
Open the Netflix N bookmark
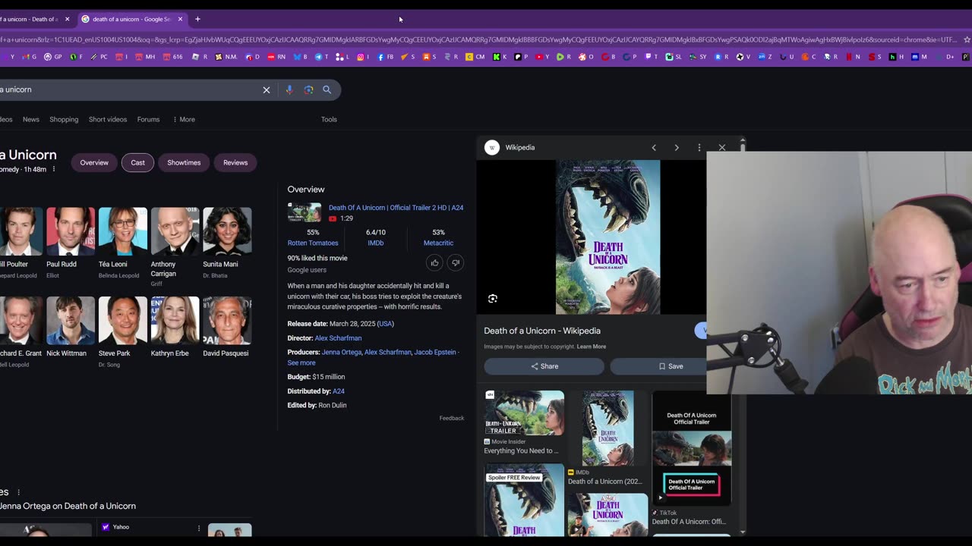[854, 56]
